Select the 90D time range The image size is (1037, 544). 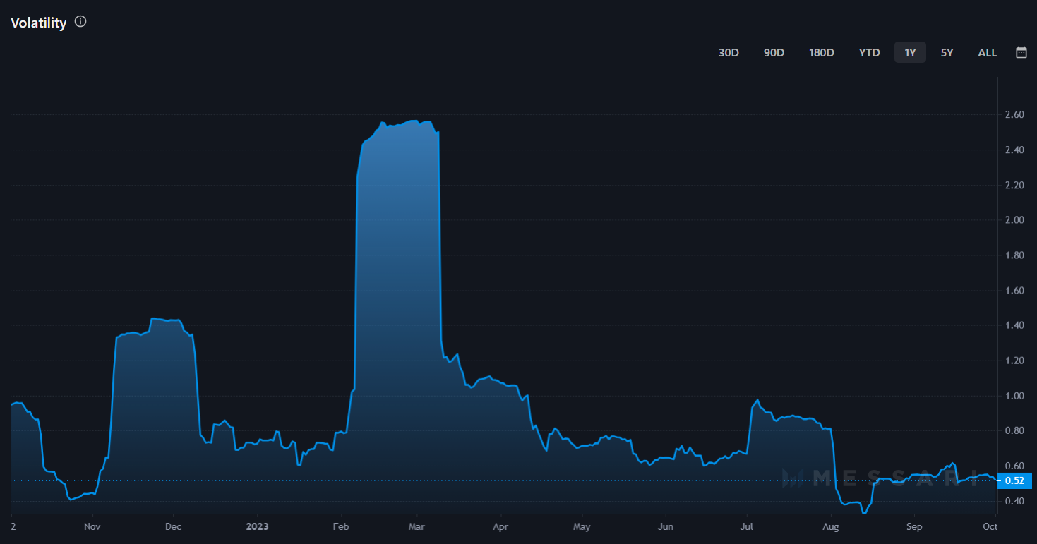tap(774, 53)
